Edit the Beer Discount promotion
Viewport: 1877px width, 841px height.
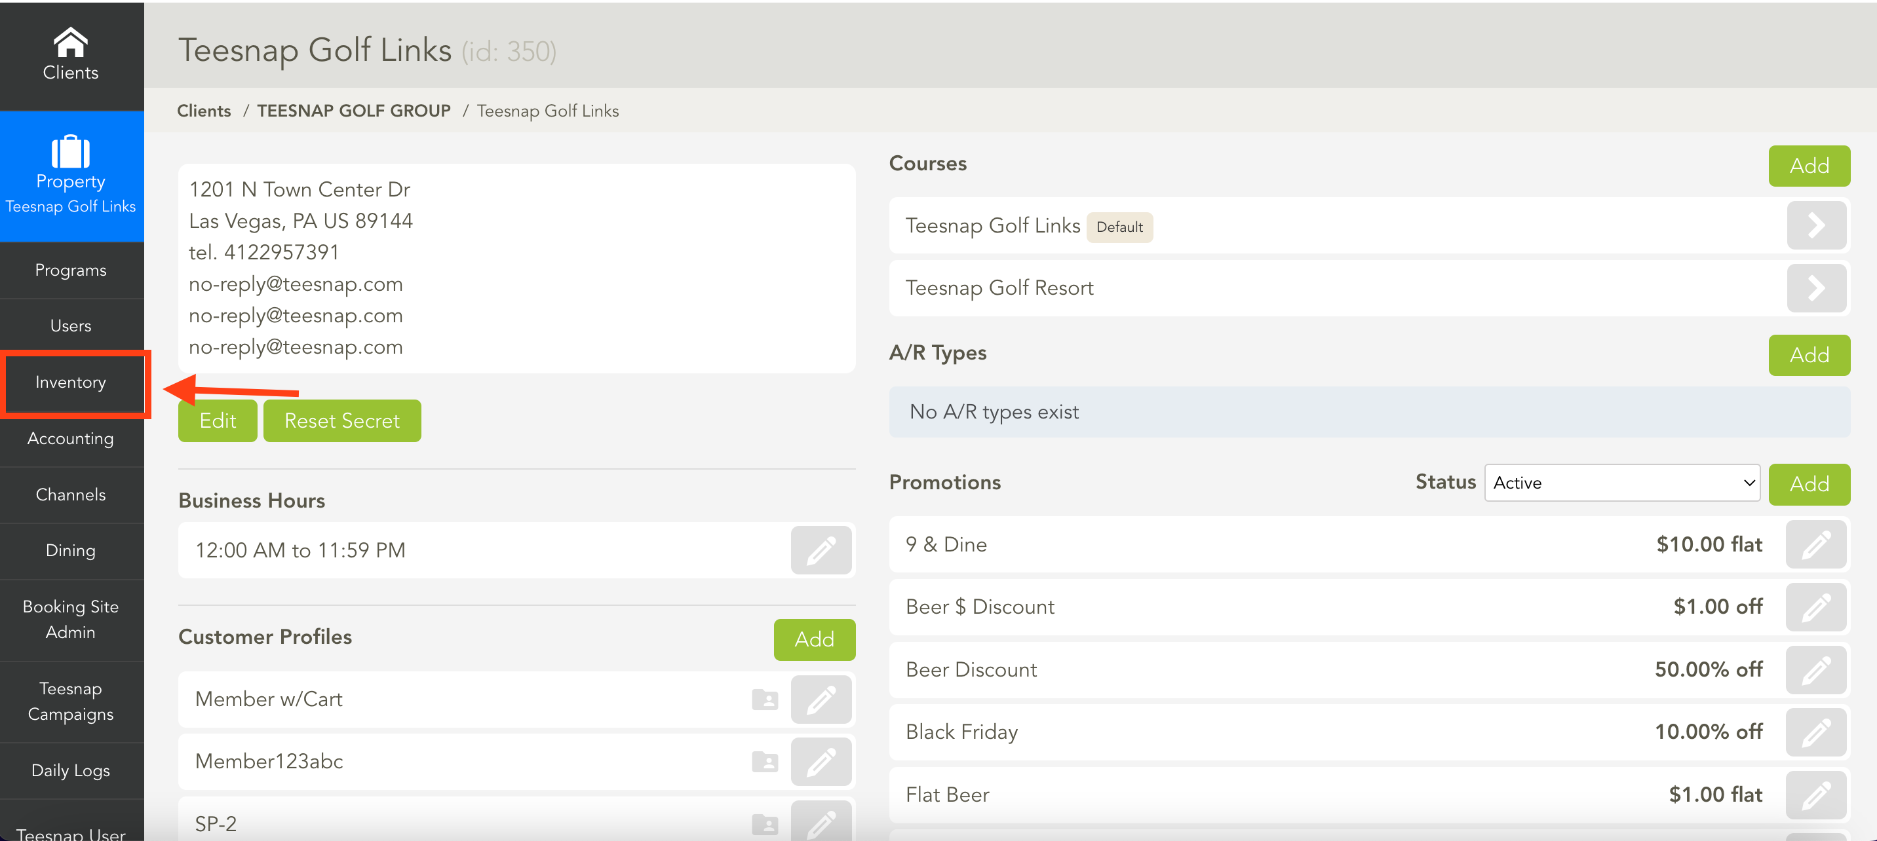pyautogui.click(x=1816, y=669)
